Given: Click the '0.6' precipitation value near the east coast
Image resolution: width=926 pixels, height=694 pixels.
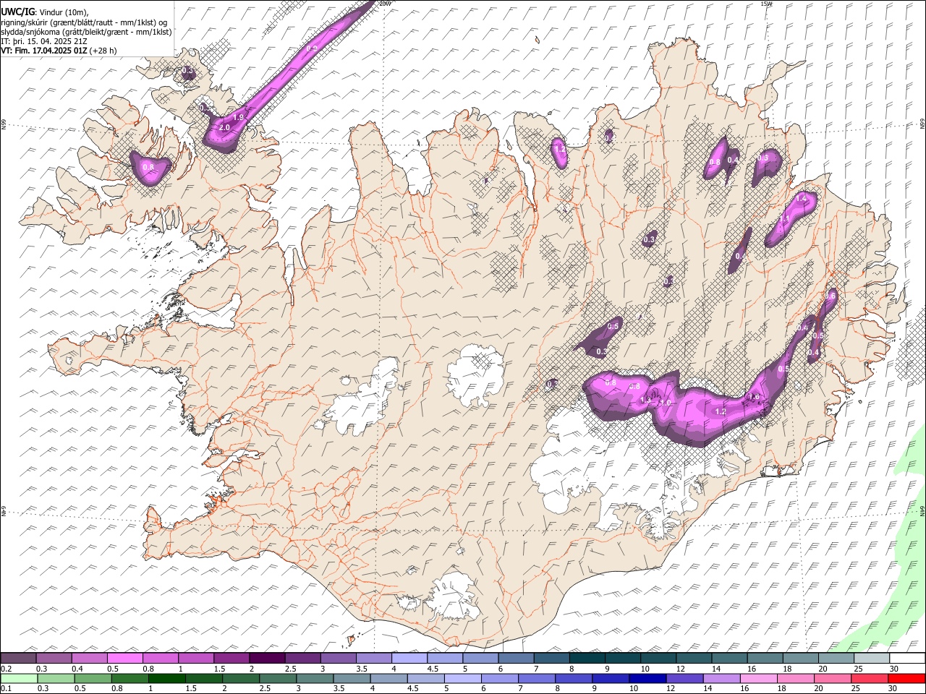Looking at the screenshot, I should (x=831, y=296).
